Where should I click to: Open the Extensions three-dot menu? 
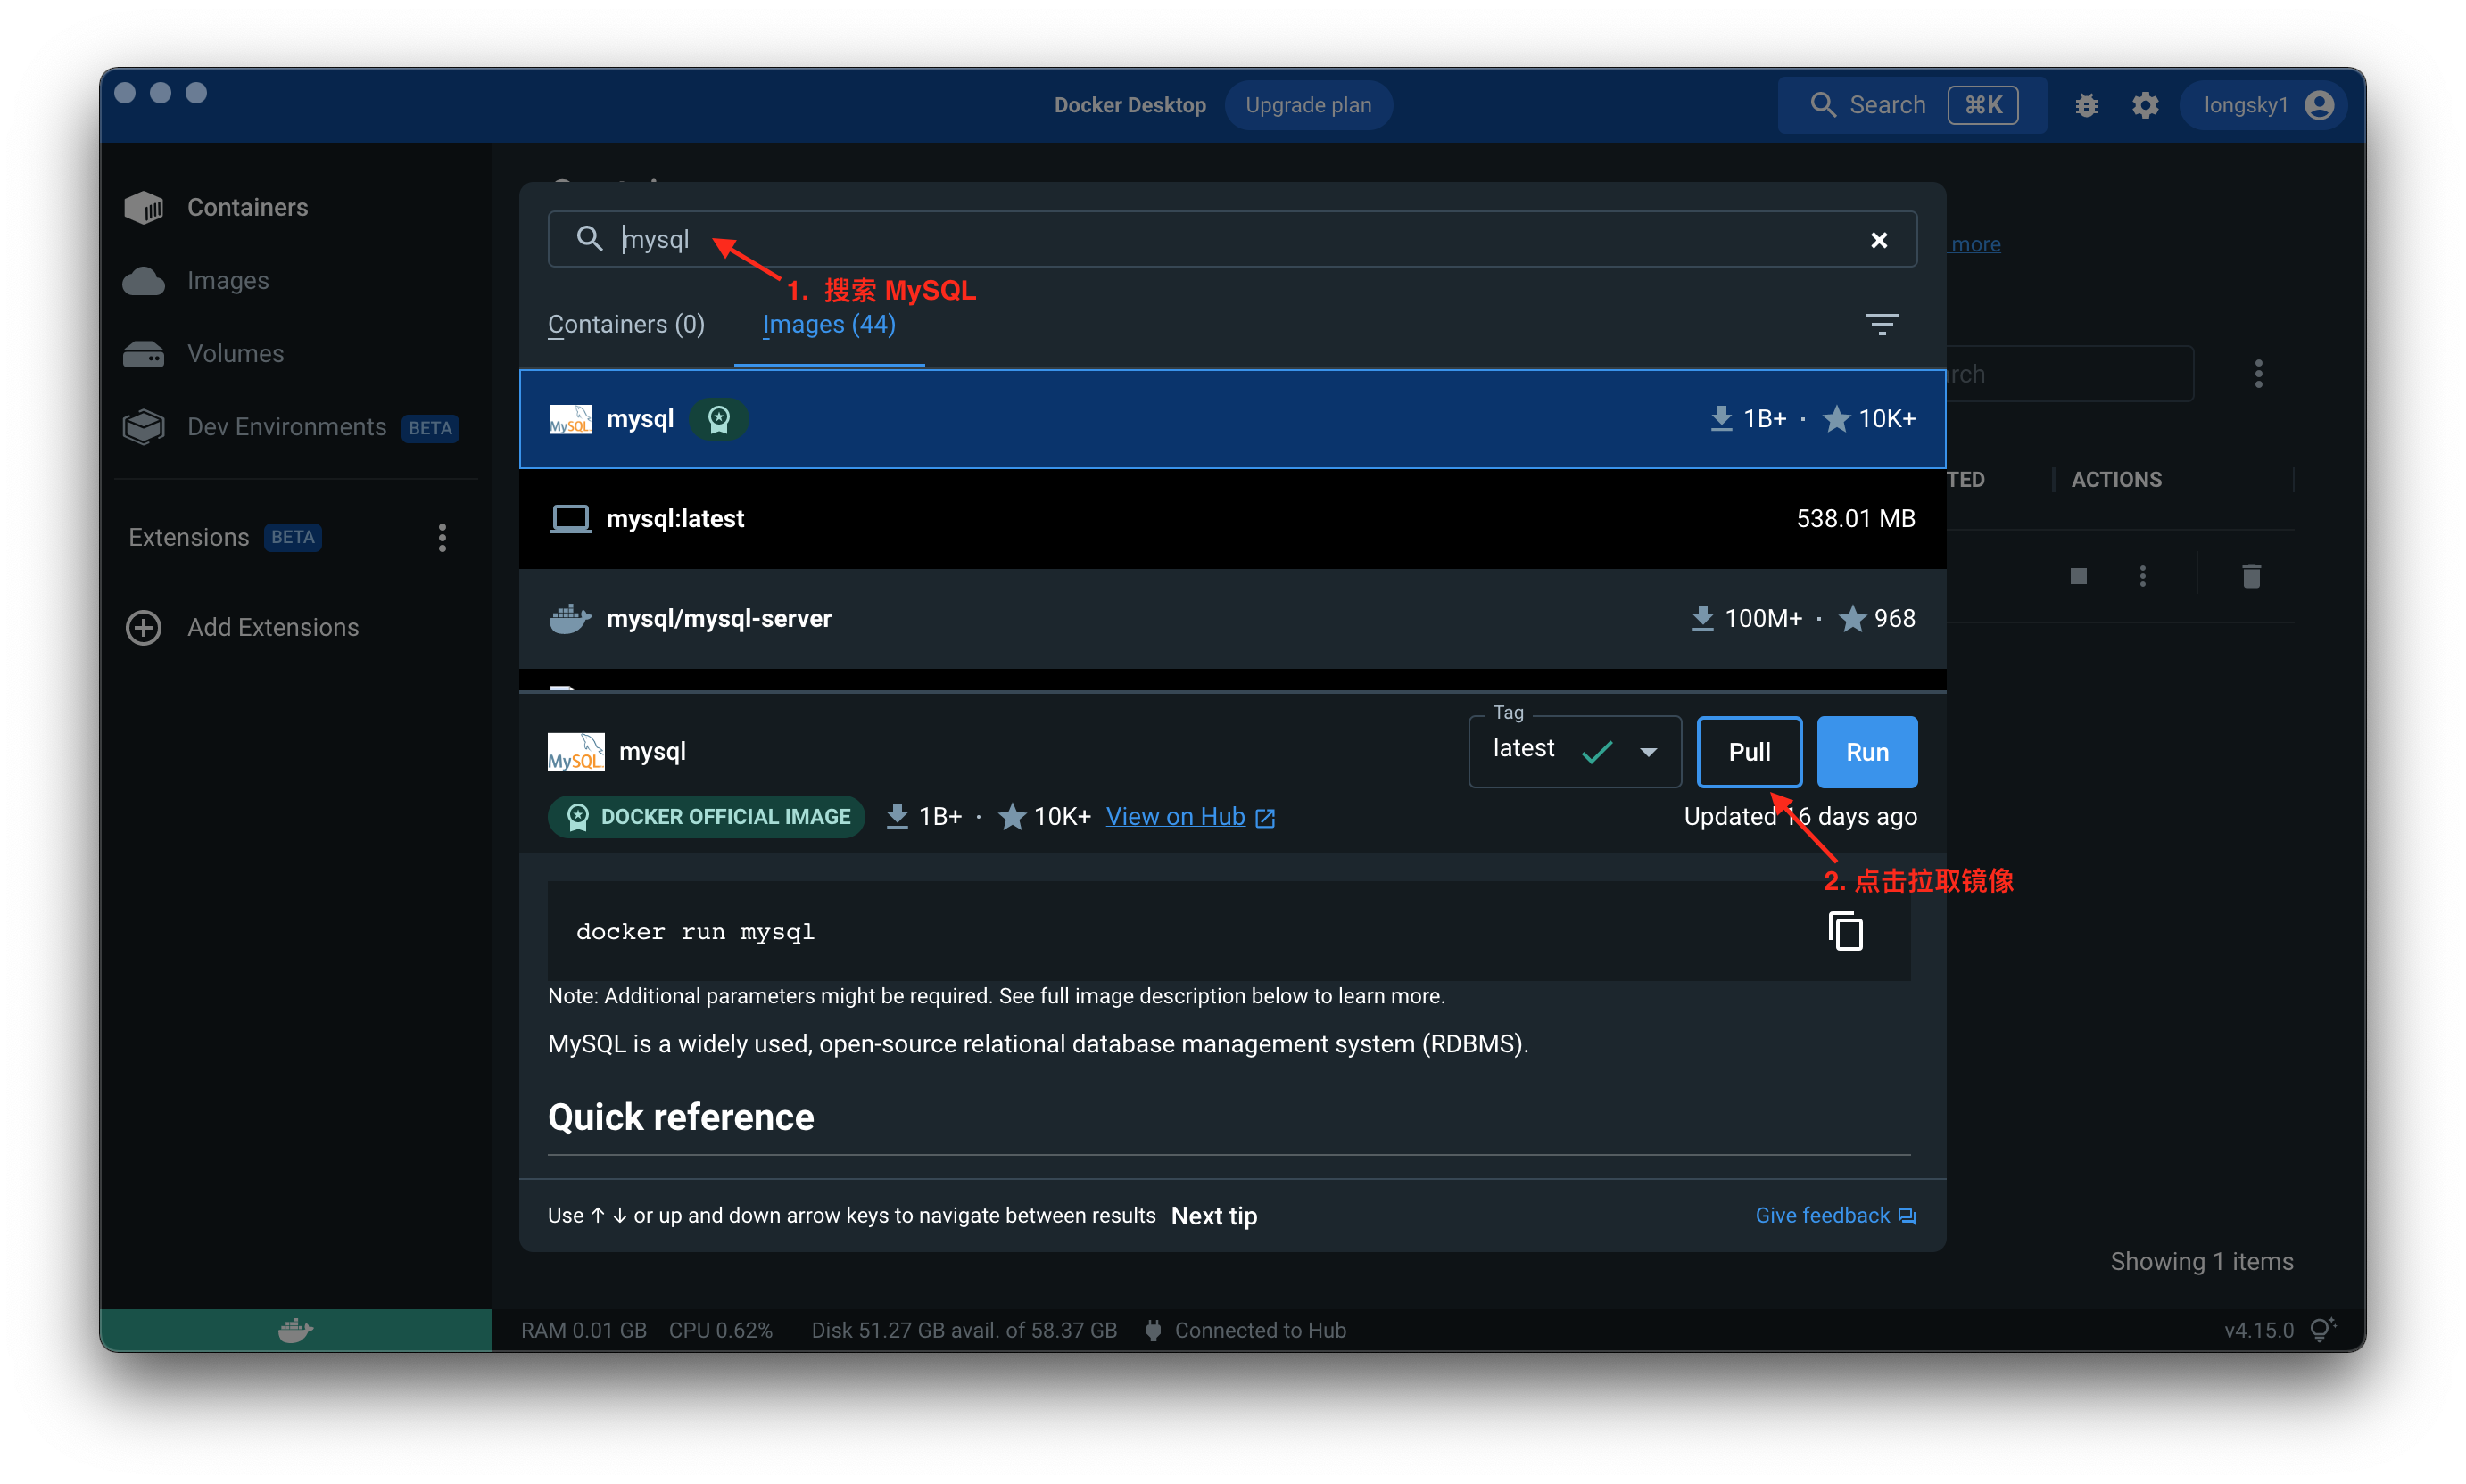(x=443, y=538)
